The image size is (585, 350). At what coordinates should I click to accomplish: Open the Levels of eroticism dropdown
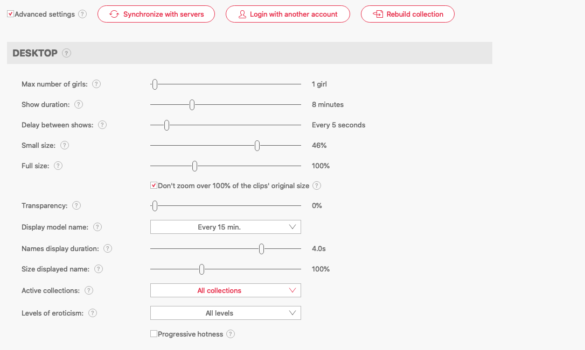coord(225,313)
